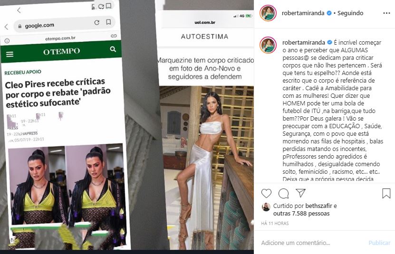Click the Publicar button
This screenshot has height=254, width=395.
tap(379, 243)
